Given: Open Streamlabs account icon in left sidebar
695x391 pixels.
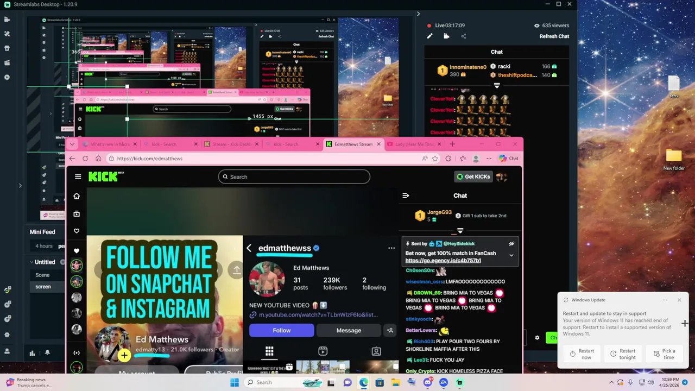Looking at the screenshot, I should (7, 351).
